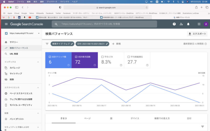Expand セキュリティと手動による対策 section
The height and width of the screenshot is (131, 210).
point(38,127)
